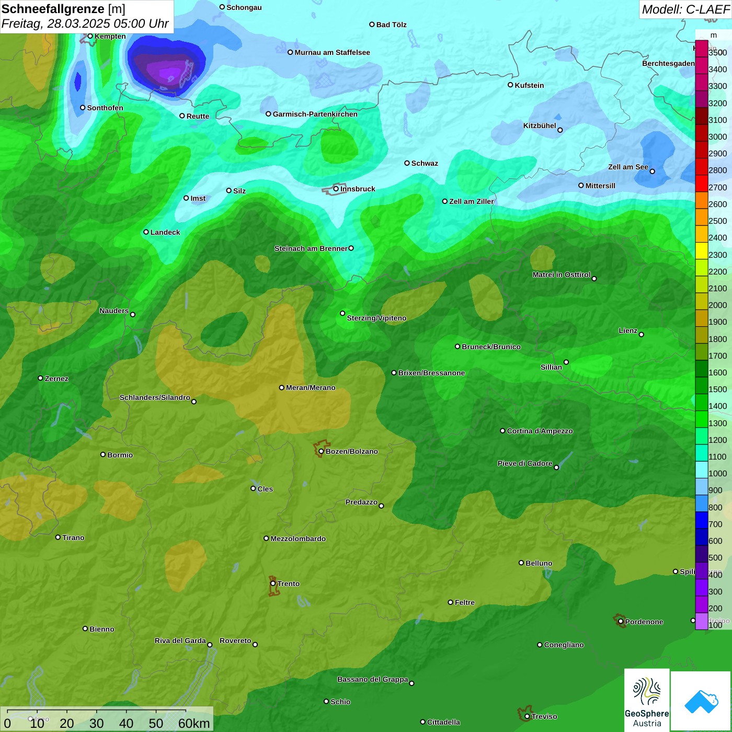Click the Cortina d'Ampezzo location dot
The width and height of the screenshot is (732, 732).
coord(502,431)
